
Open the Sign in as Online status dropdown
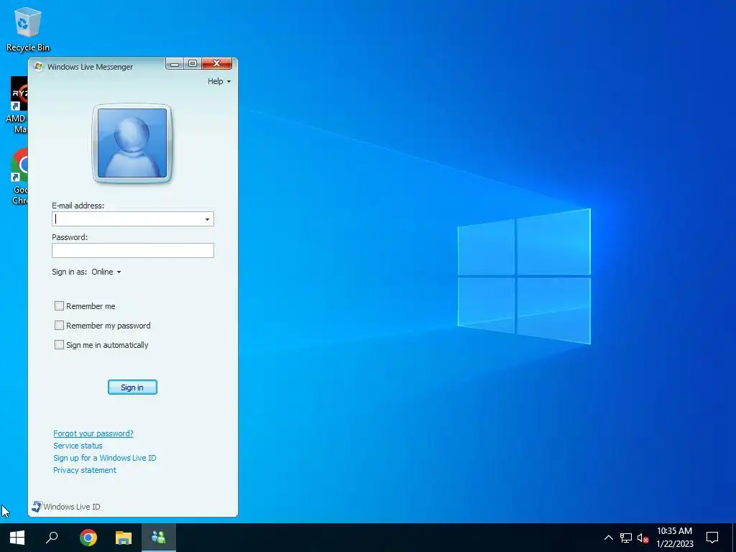pos(106,272)
